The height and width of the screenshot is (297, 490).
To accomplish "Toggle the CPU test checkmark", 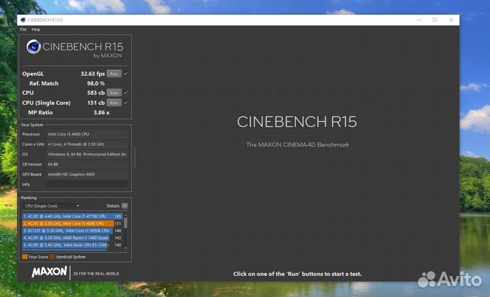I will point(127,92).
